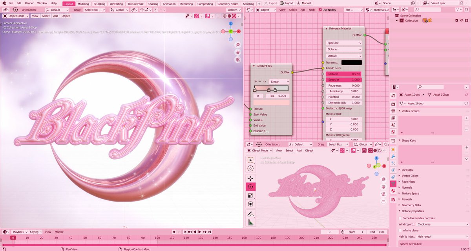The image size is (471, 251).
Task: Hide Collection with eye icon
Action: click(x=462, y=20)
